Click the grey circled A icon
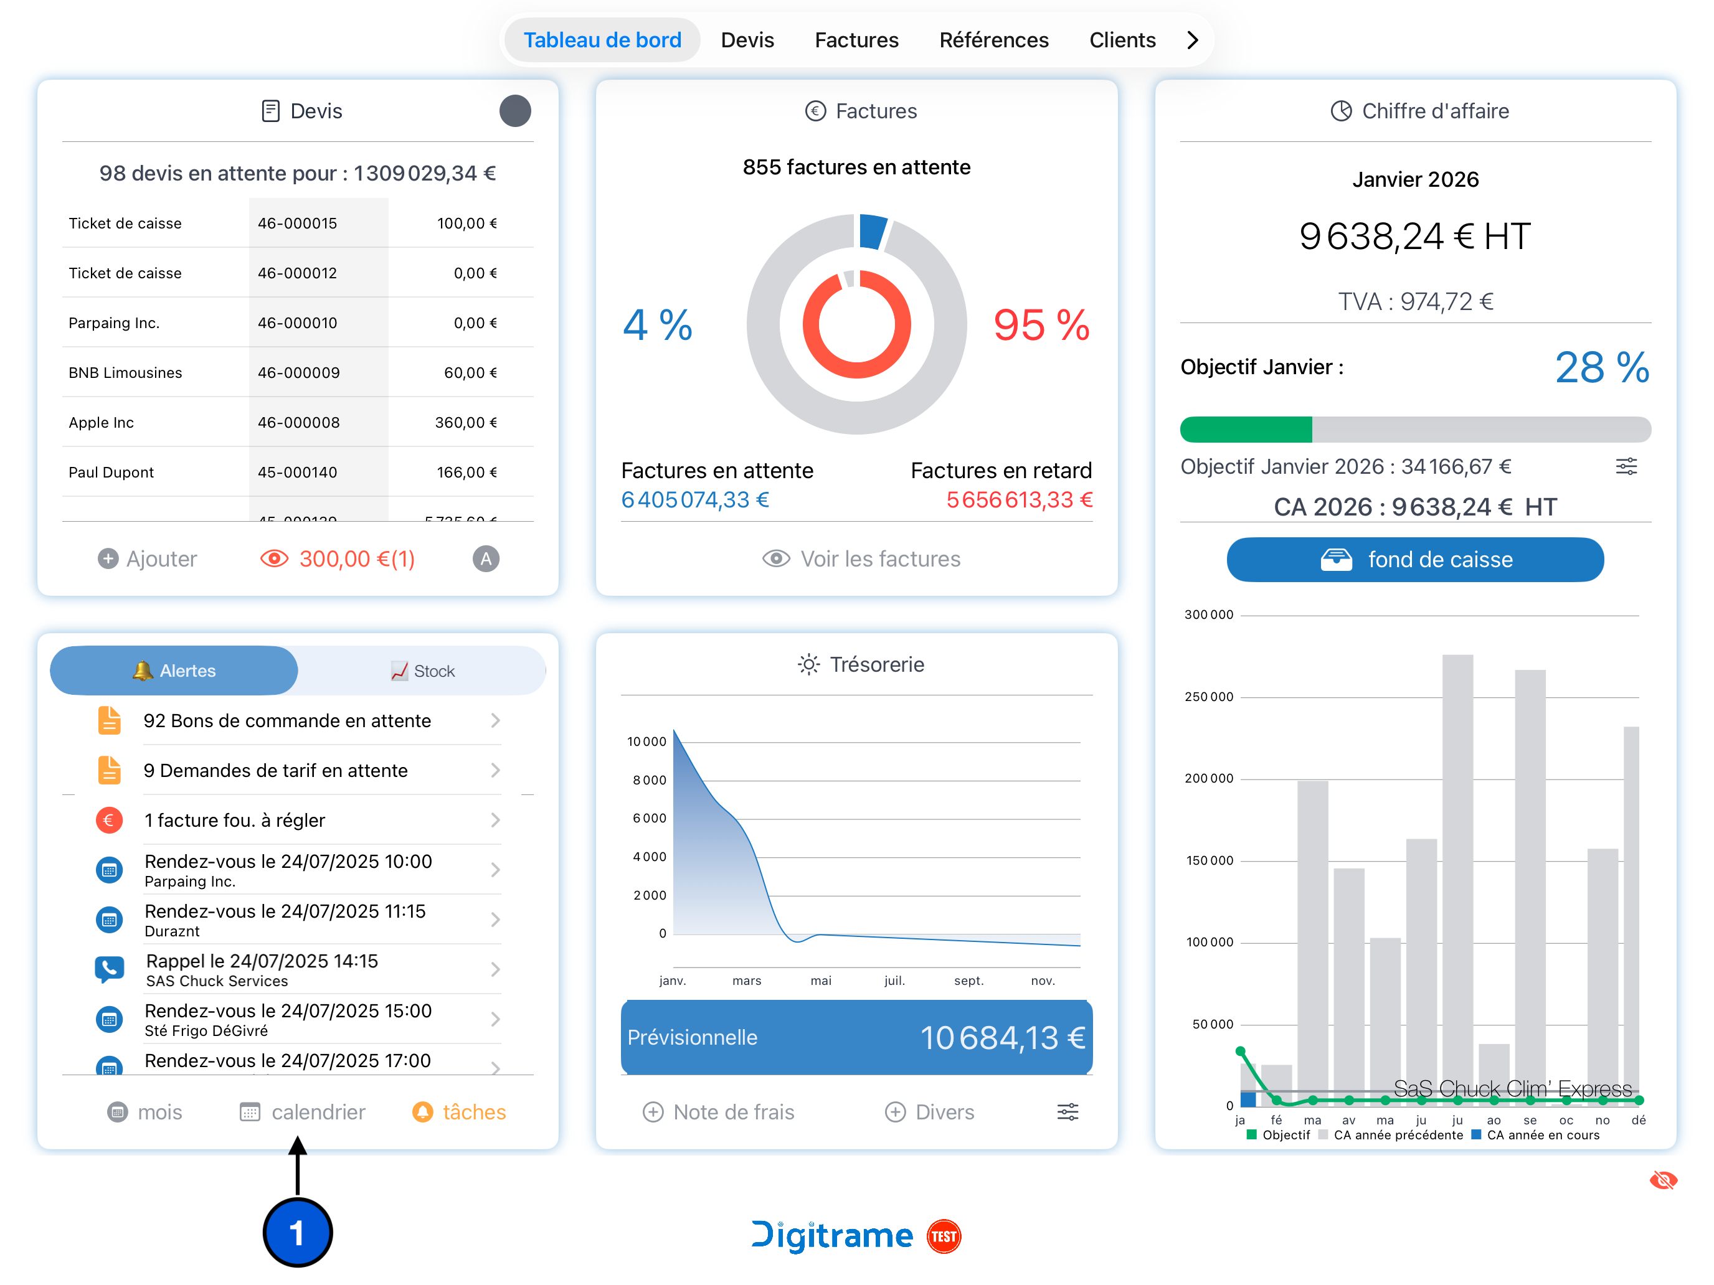 click(x=486, y=558)
